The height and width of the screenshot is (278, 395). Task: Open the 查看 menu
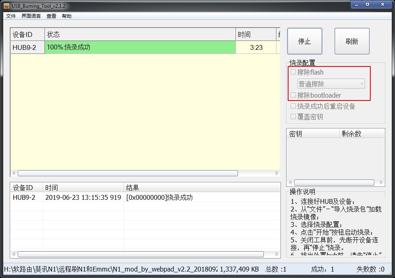tap(51, 16)
